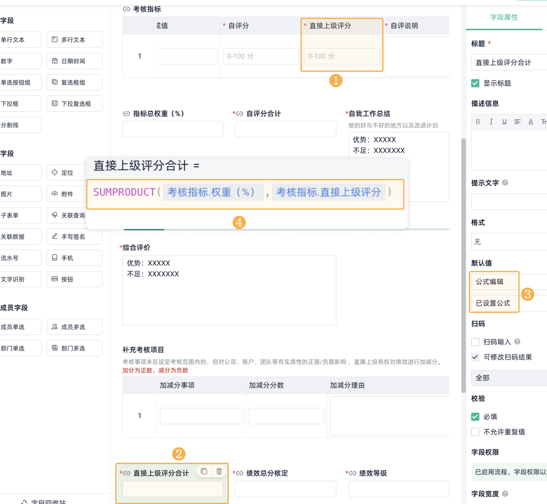The width and height of the screenshot is (547, 504).
Task: Click the text alignment icon in description editor
Action: point(517,122)
